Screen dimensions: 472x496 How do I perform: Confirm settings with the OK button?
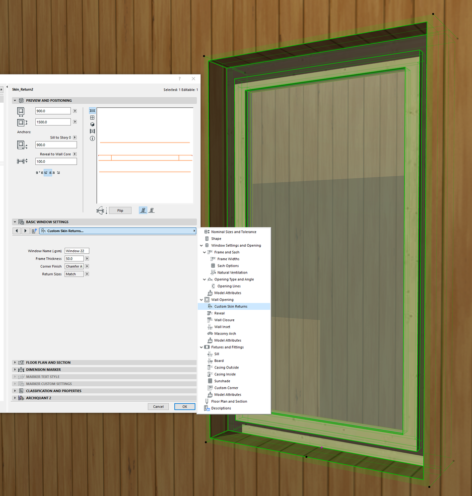[184, 406]
